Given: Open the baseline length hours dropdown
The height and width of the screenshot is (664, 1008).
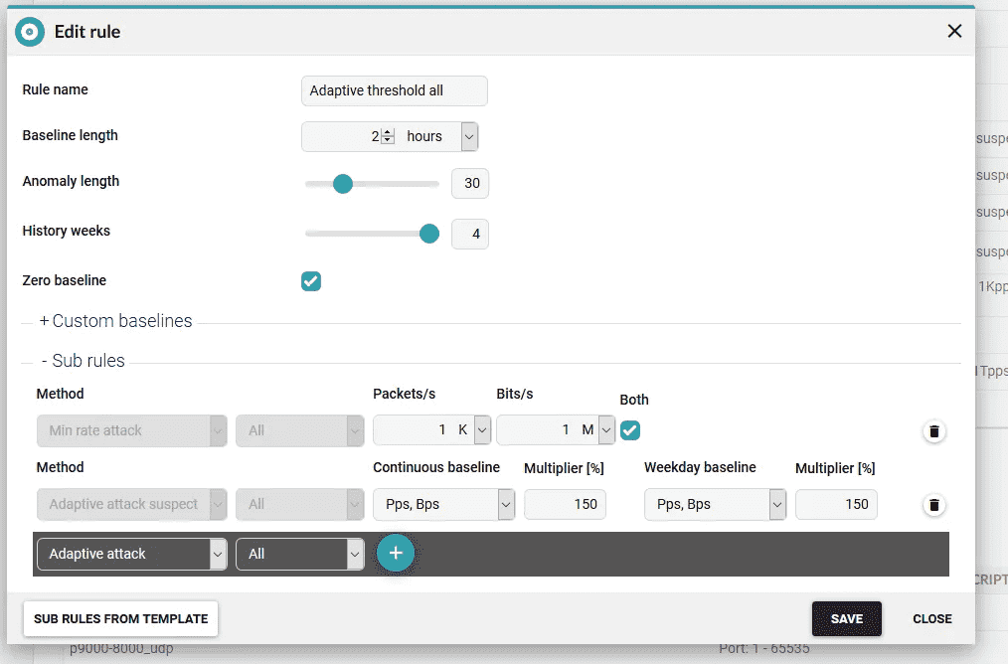Looking at the screenshot, I should pos(468,136).
